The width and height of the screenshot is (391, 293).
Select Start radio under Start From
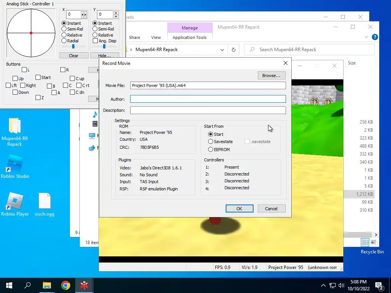211,134
